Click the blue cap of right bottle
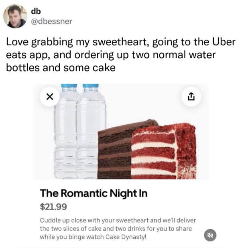The image size is (248, 248). [x=90, y=86]
